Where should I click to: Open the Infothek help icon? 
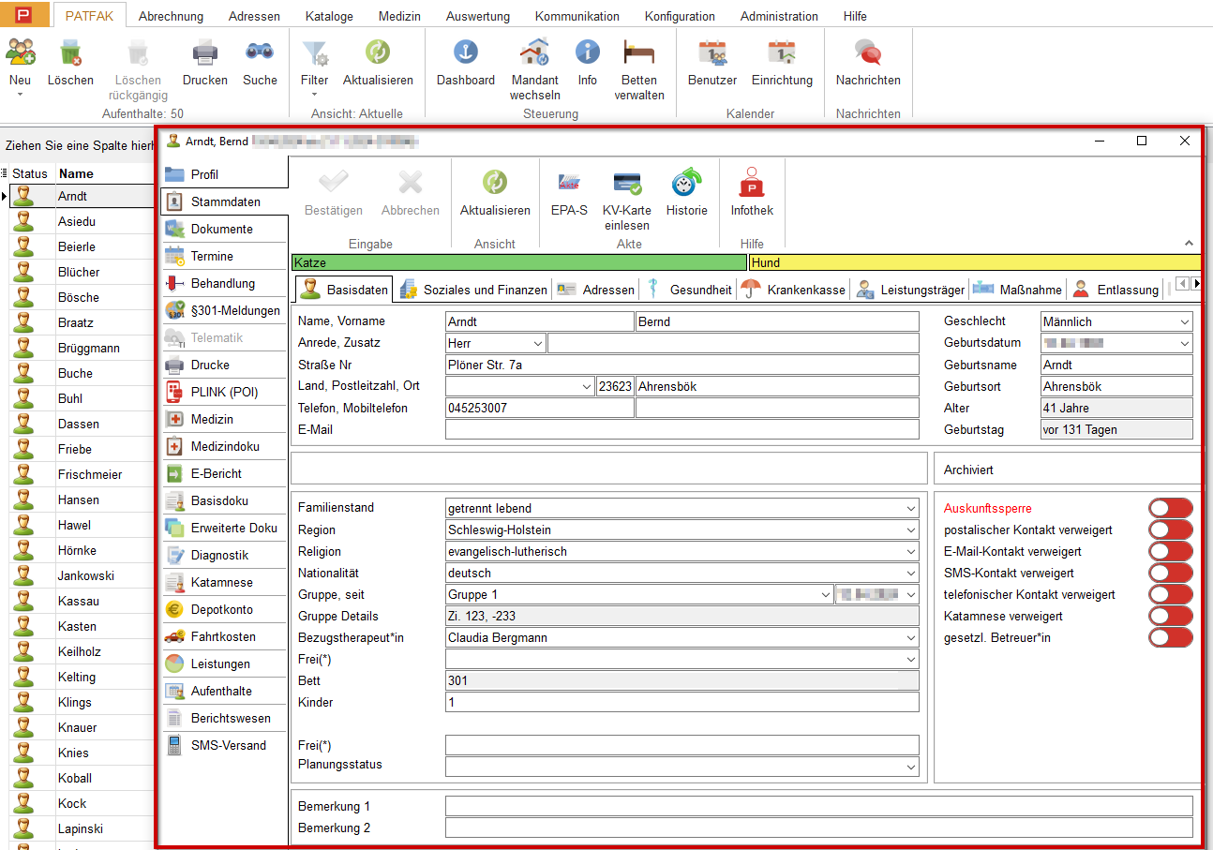click(x=752, y=184)
